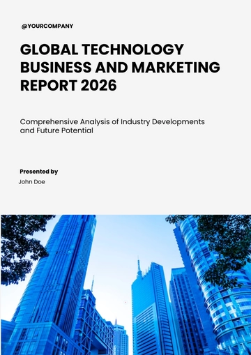The image size is (251, 355).
Task: Select the word MARKETING in the title
Action: point(176,68)
